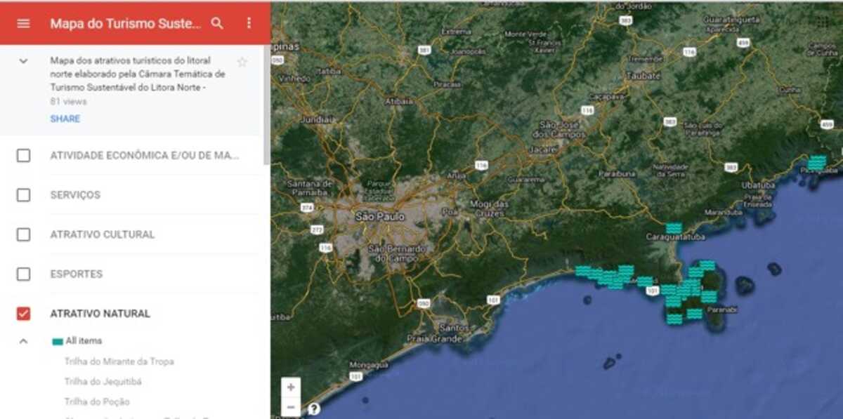Viewport: 843px width, 419px height.
Task: Open the hamburger menu in the header
Action: 23,23
